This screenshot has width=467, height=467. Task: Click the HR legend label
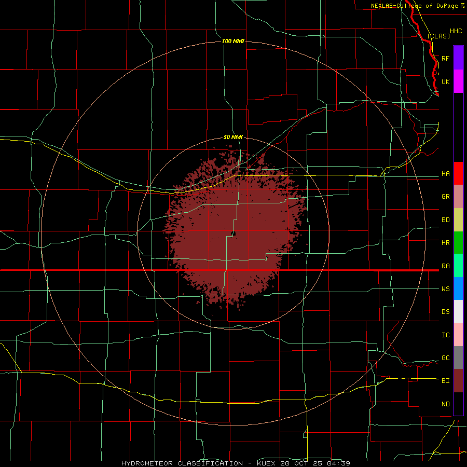click(x=446, y=243)
